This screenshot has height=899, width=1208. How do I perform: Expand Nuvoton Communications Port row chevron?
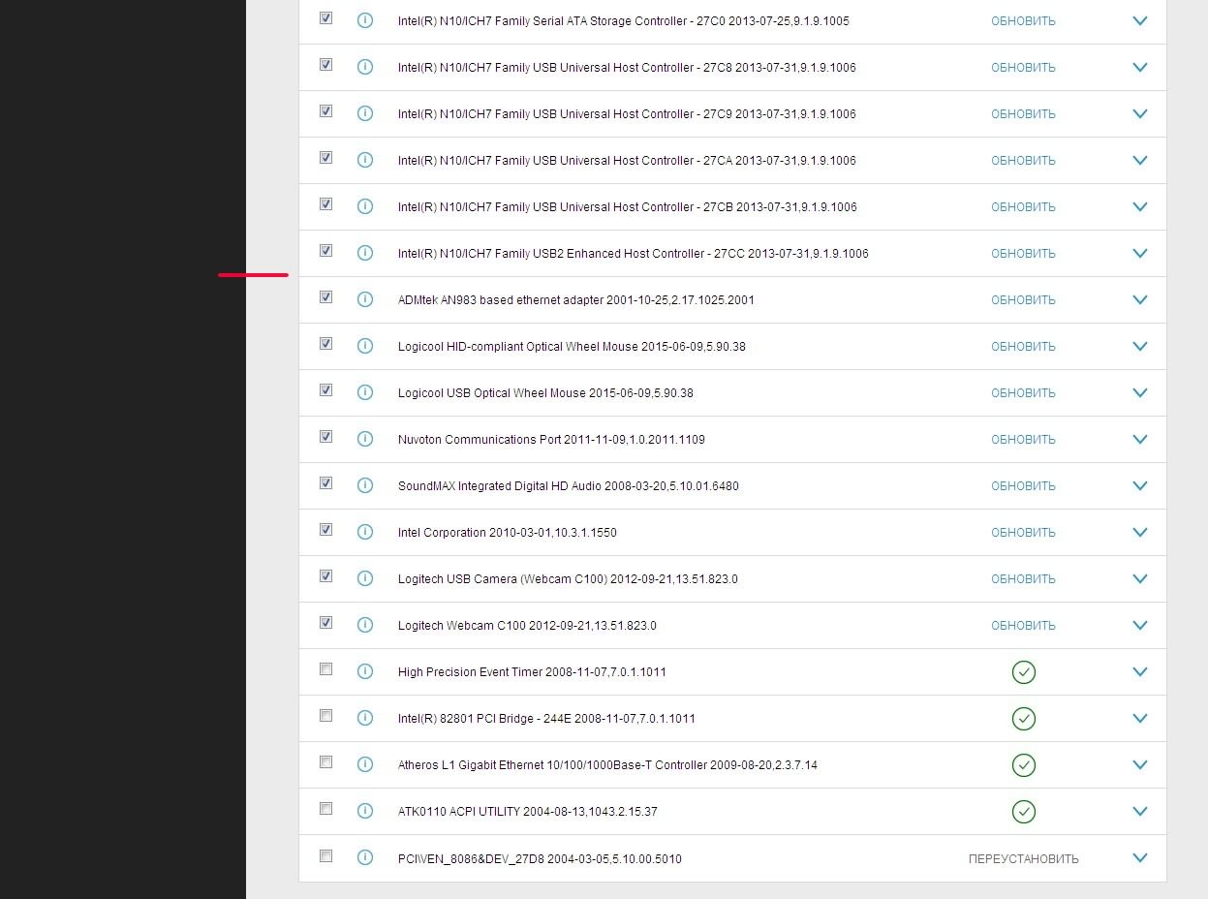(1140, 439)
